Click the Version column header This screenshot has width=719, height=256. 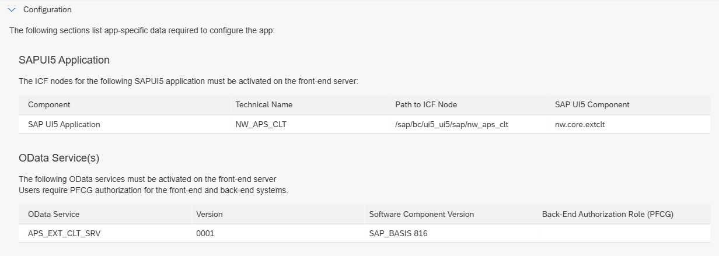(x=210, y=214)
